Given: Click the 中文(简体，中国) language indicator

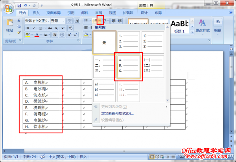Looking at the screenshot, I should [x=62, y=157].
